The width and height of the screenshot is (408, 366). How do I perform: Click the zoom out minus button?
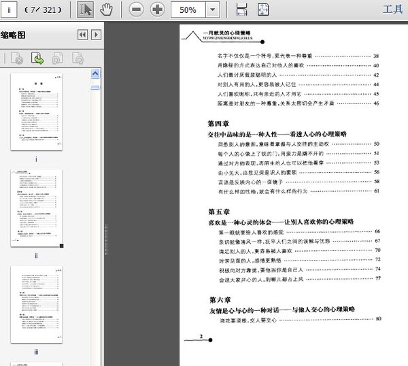pos(136,10)
